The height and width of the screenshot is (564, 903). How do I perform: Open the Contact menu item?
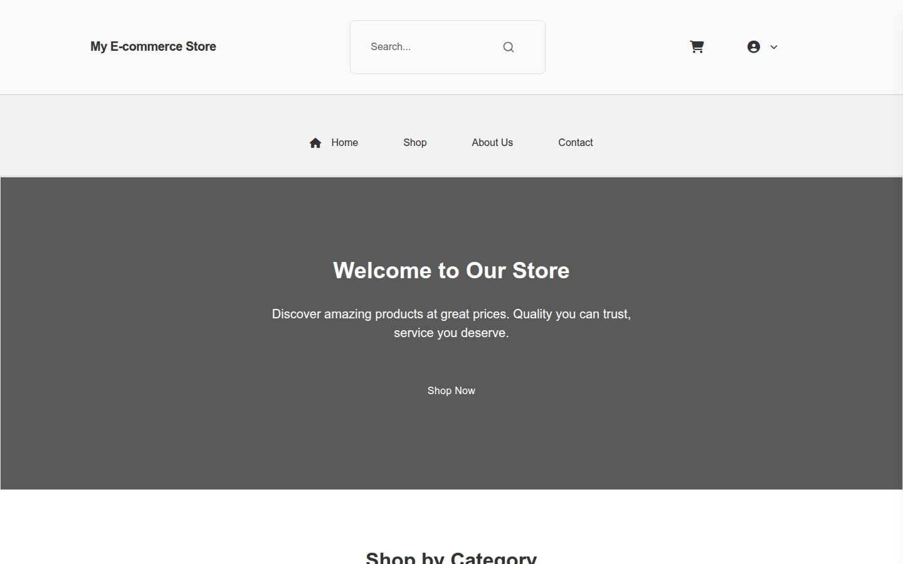[x=576, y=143]
